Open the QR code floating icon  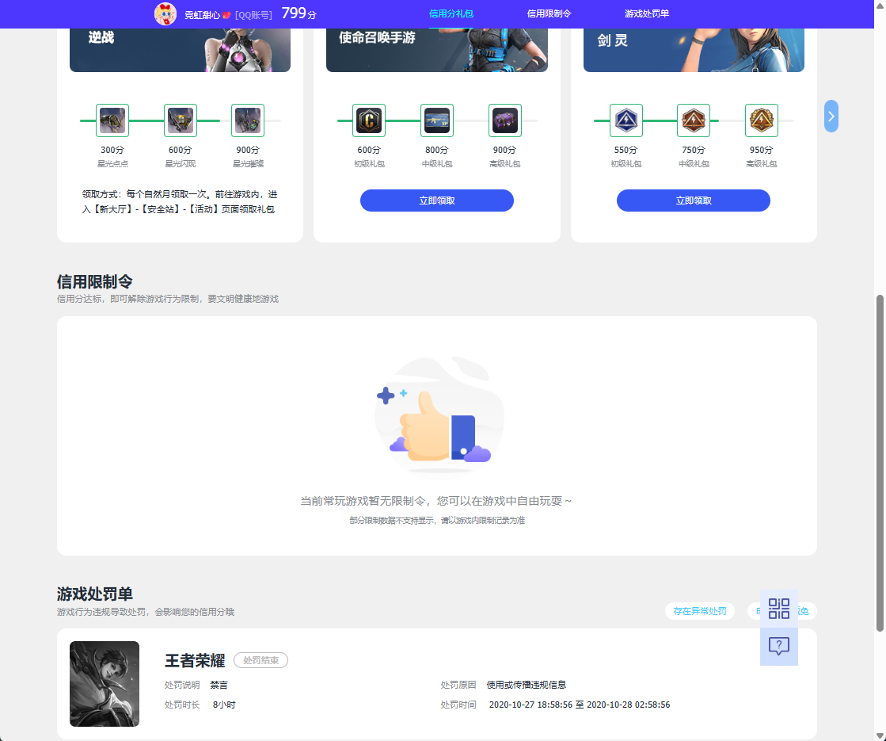pyautogui.click(x=778, y=609)
